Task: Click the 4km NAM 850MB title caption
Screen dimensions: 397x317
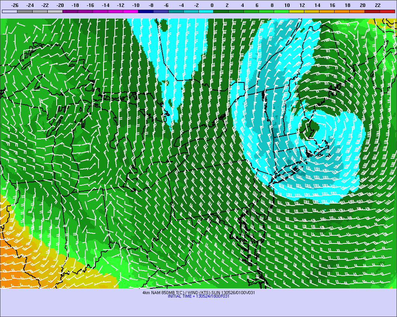Action: coord(198,292)
